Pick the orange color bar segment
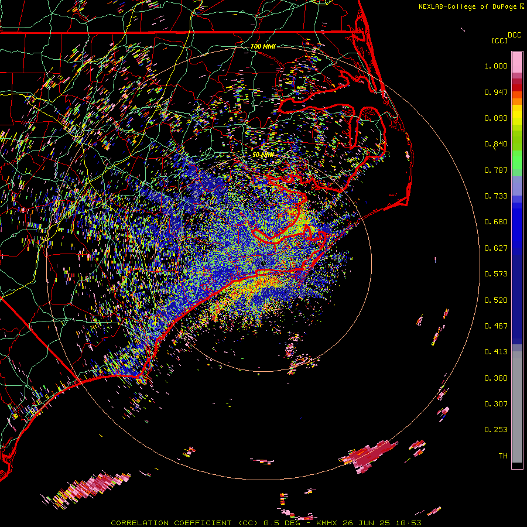The image size is (527, 527). point(517,101)
